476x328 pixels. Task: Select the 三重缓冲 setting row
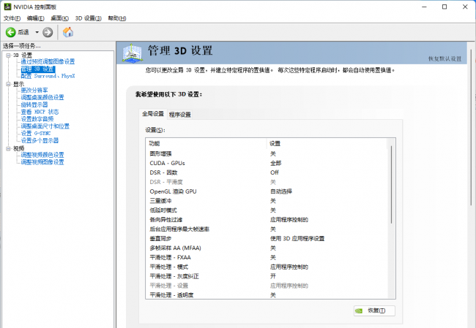click(267, 201)
